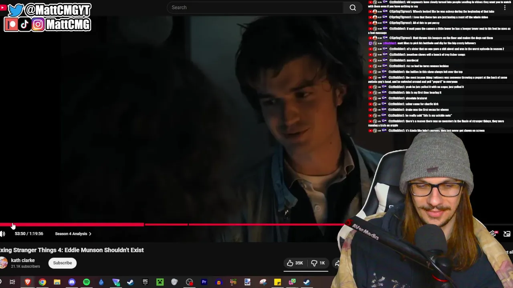
Task: Open Spotify from the taskbar
Action: coord(87,282)
